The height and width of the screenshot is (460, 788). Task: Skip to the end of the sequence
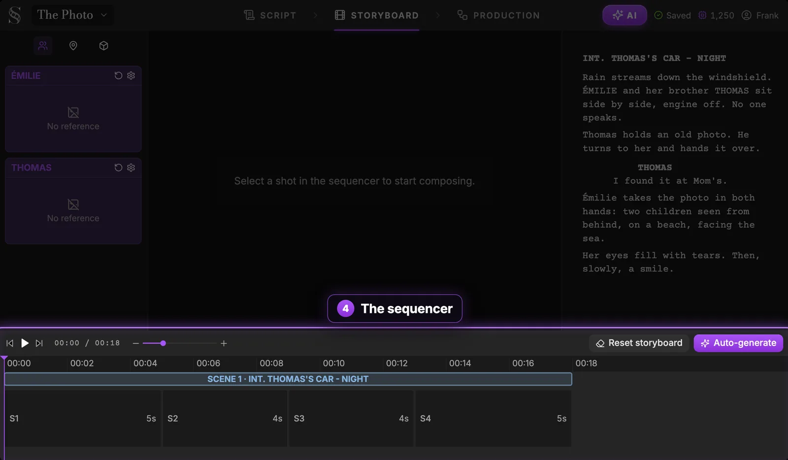pos(39,343)
